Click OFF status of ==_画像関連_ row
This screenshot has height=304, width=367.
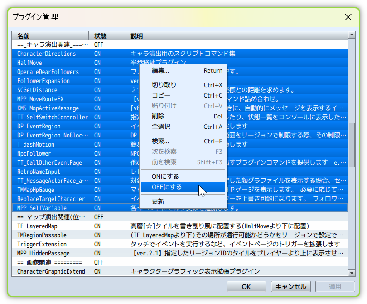point(99,263)
